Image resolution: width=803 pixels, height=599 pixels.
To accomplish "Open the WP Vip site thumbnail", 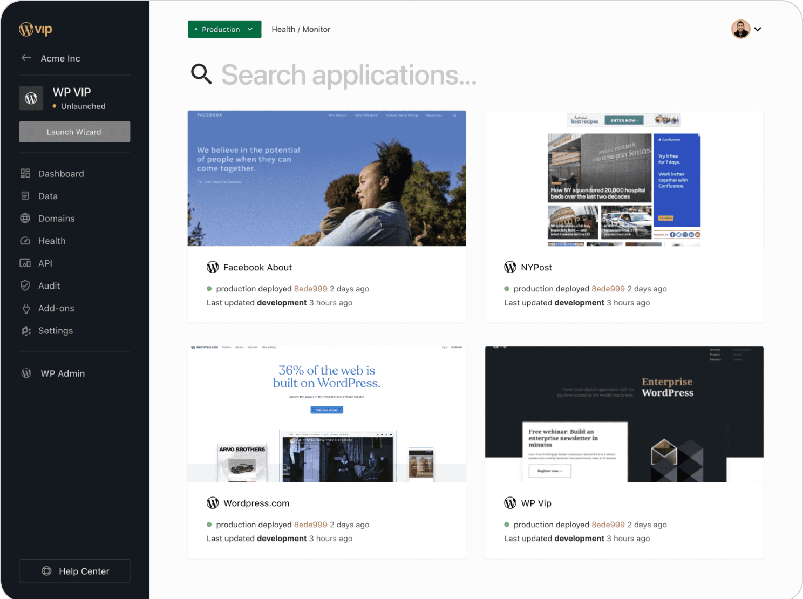I will (x=624, y=414).
